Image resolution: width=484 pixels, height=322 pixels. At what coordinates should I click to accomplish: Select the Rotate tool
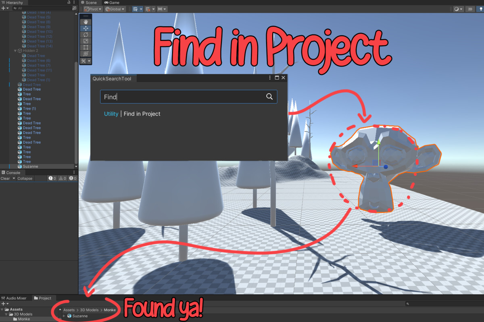click(x=86, y=35)
